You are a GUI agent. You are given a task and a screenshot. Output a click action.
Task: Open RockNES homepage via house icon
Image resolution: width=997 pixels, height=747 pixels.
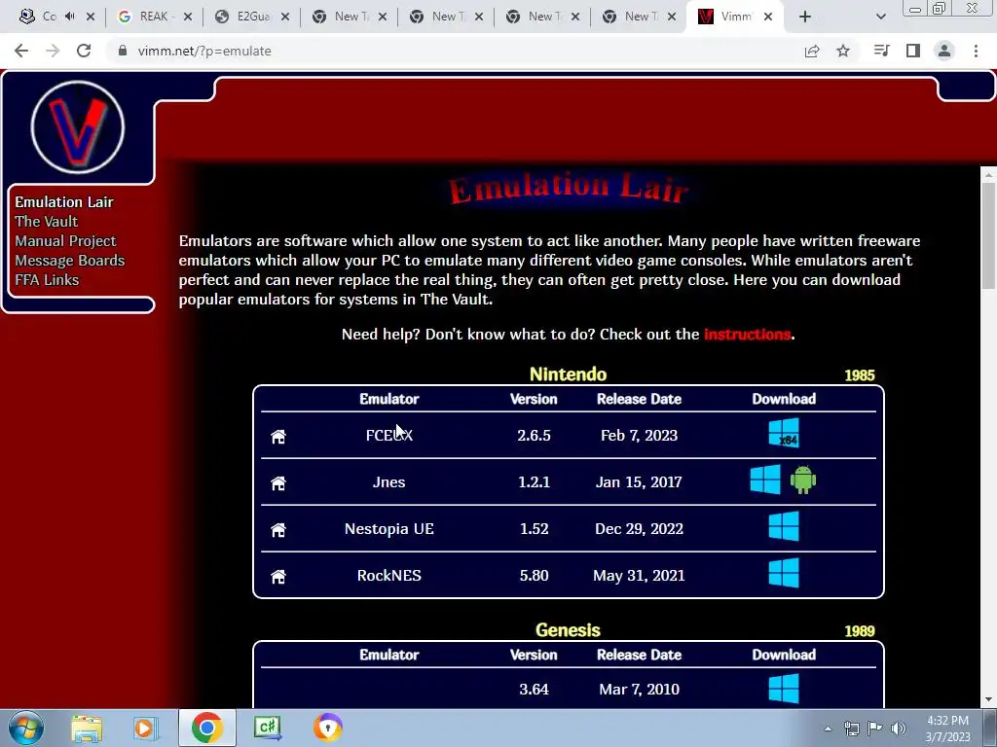coord(278,576)
